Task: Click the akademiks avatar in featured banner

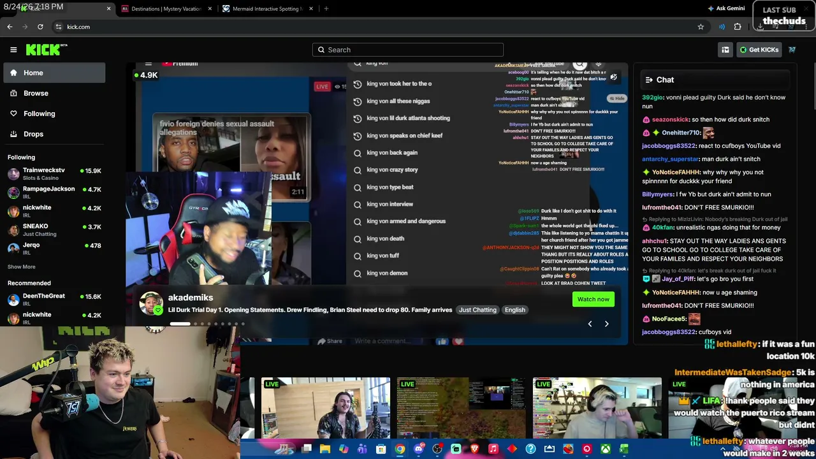Action: coord(151,303)
